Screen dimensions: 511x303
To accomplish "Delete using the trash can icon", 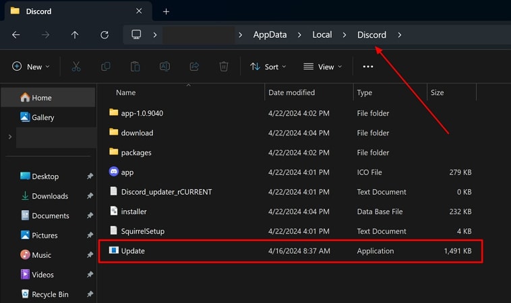I will point(224,67).
